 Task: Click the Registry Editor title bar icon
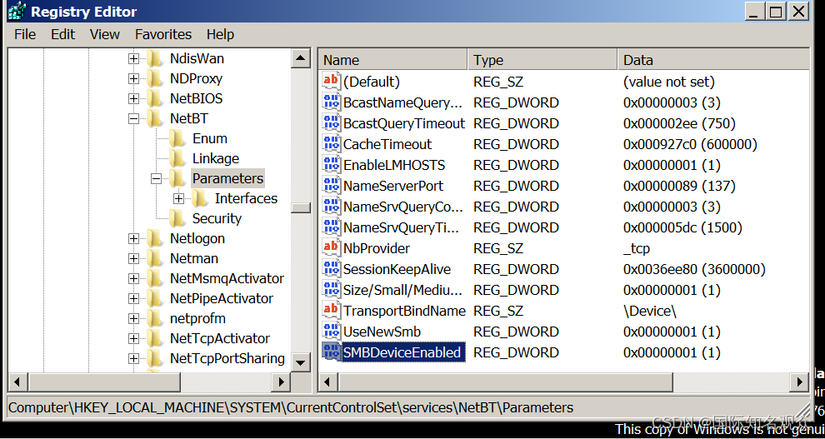click(17, 11)
